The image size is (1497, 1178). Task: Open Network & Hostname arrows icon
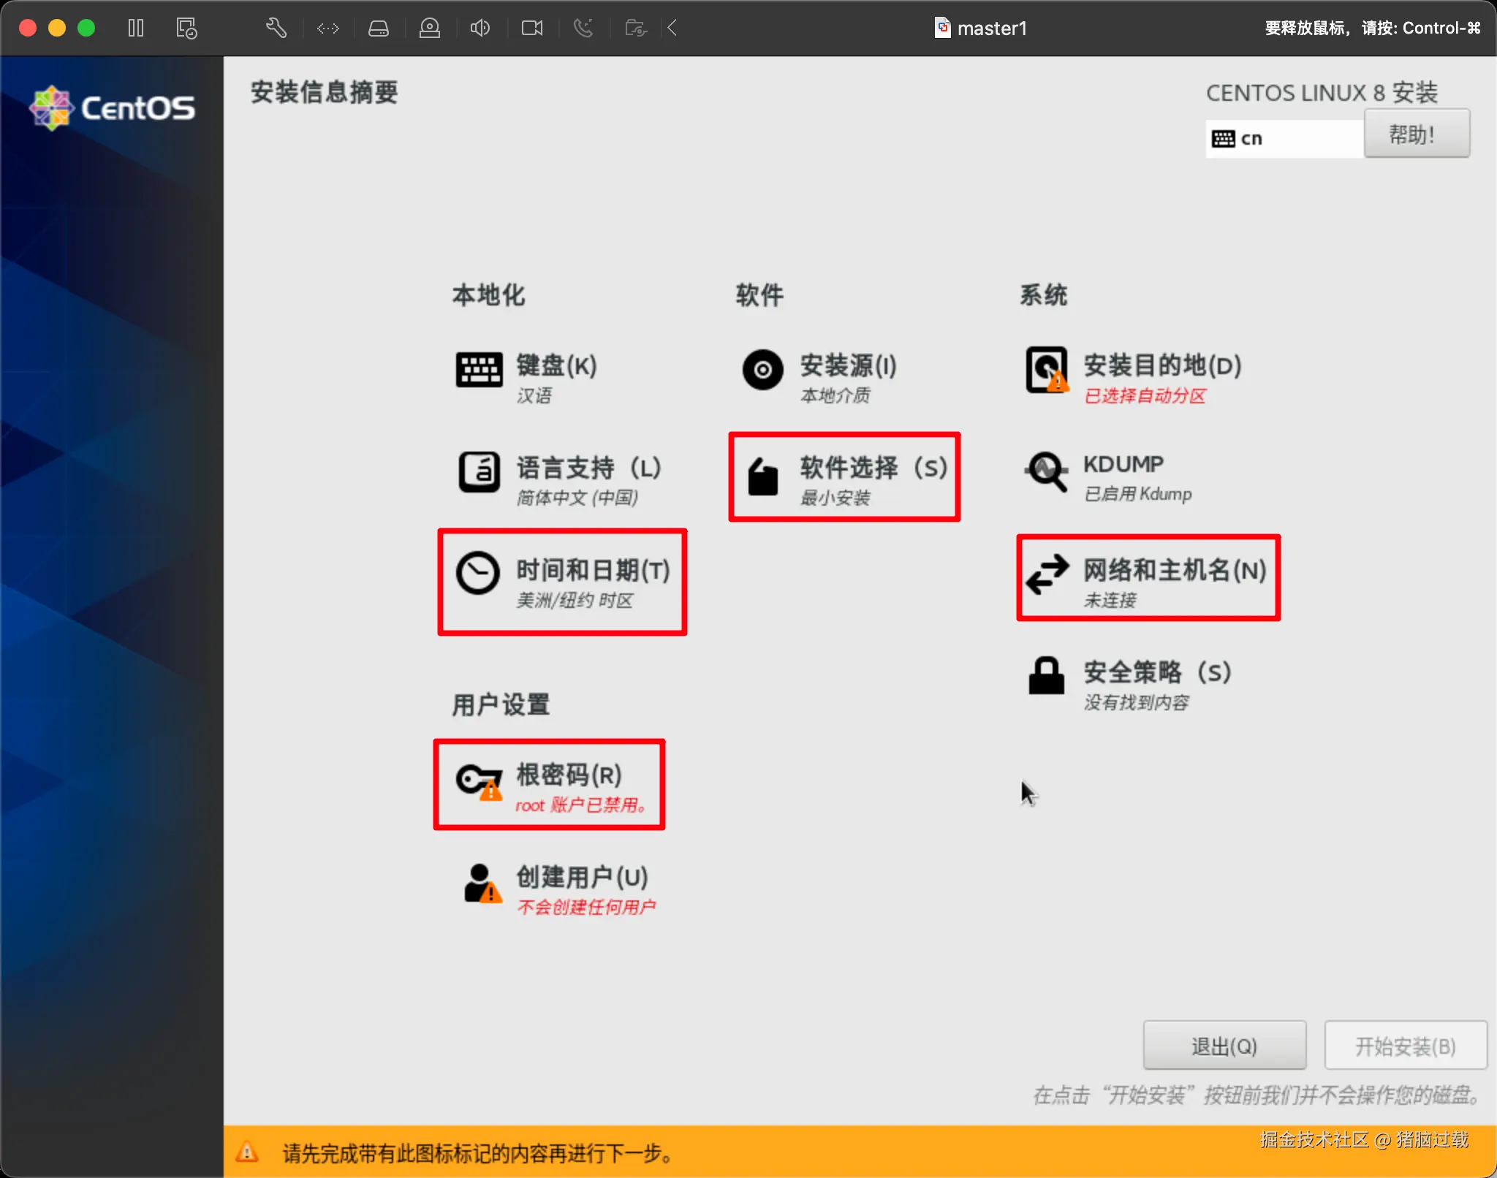[x=1047, y=574]
